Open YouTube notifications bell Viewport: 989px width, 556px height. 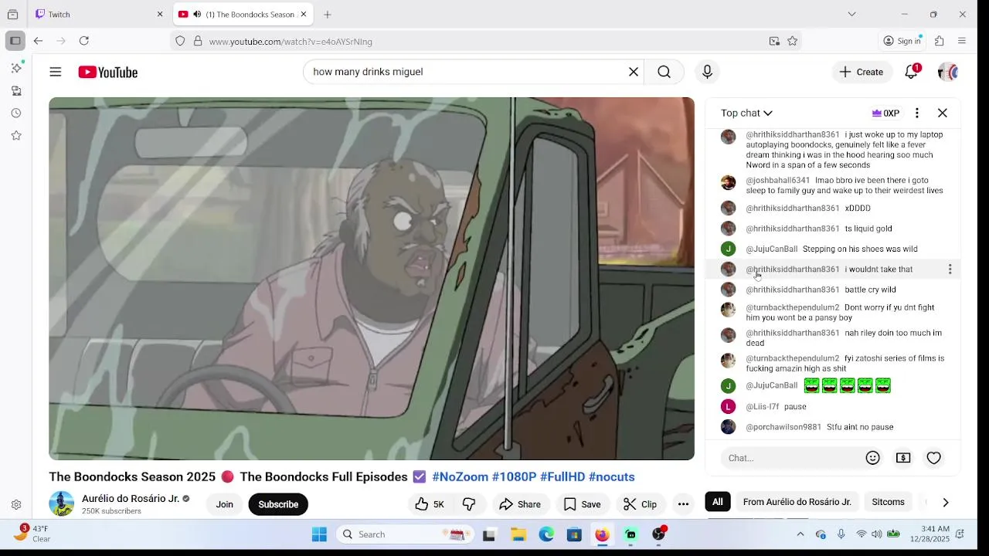[x=912, y=72]
